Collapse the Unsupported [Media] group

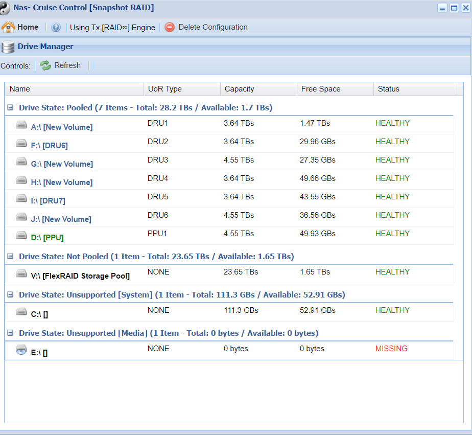10,333
